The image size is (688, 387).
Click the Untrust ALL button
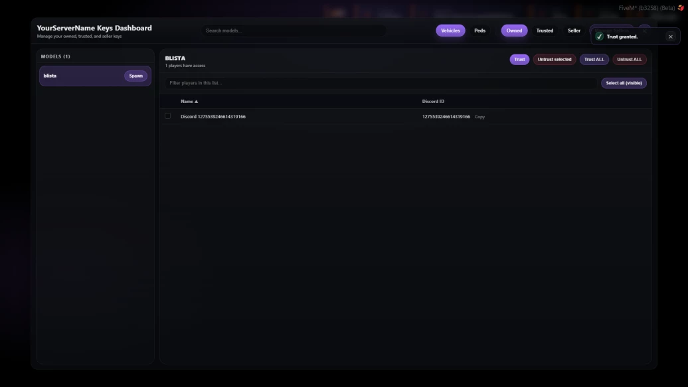point(629,59)
